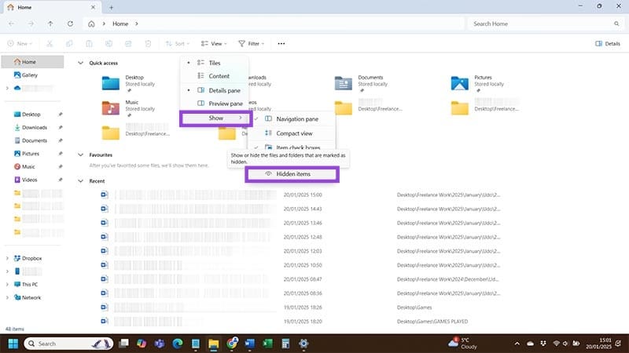Open the Filter dropdown
The width and height of the screenshot is (629, 353).
[251, 44]
